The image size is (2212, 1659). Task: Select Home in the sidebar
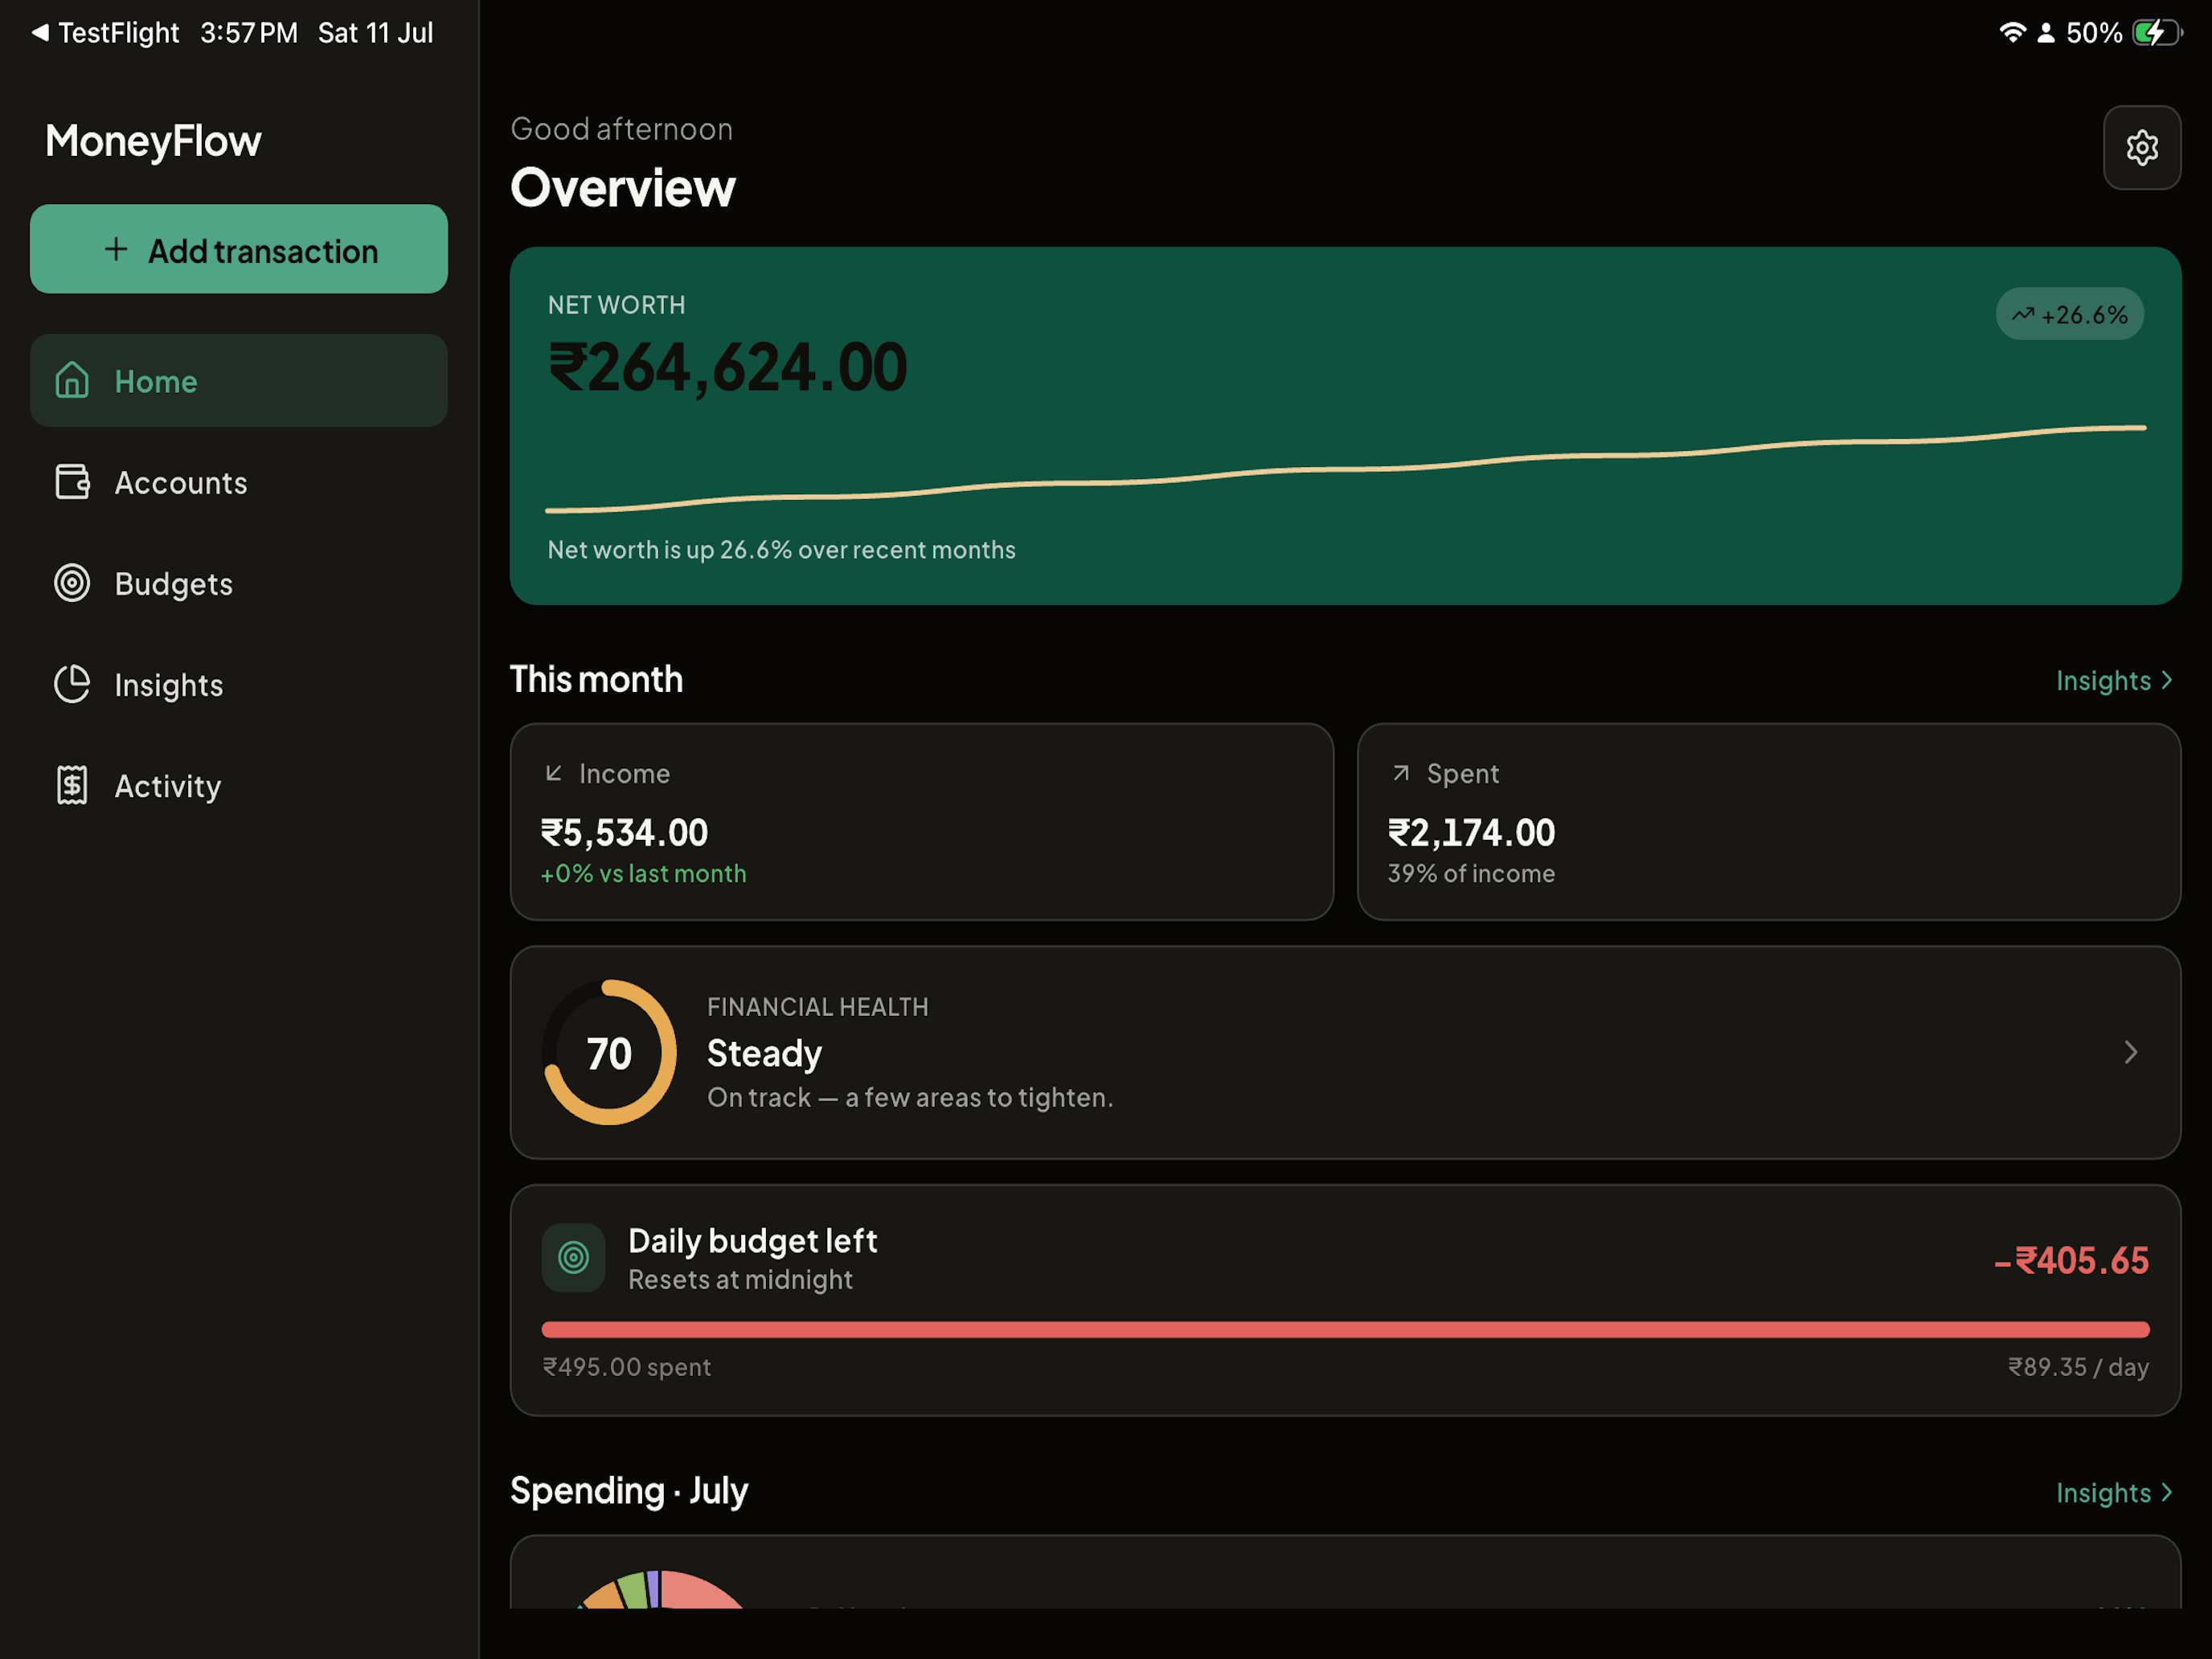(x=239, y=380)
